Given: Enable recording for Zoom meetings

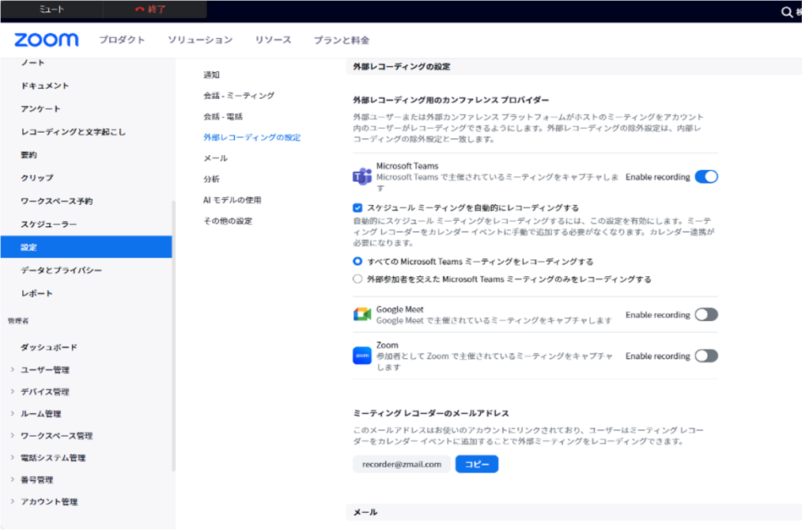Looking at the screenshot, I should click(706, 355).
